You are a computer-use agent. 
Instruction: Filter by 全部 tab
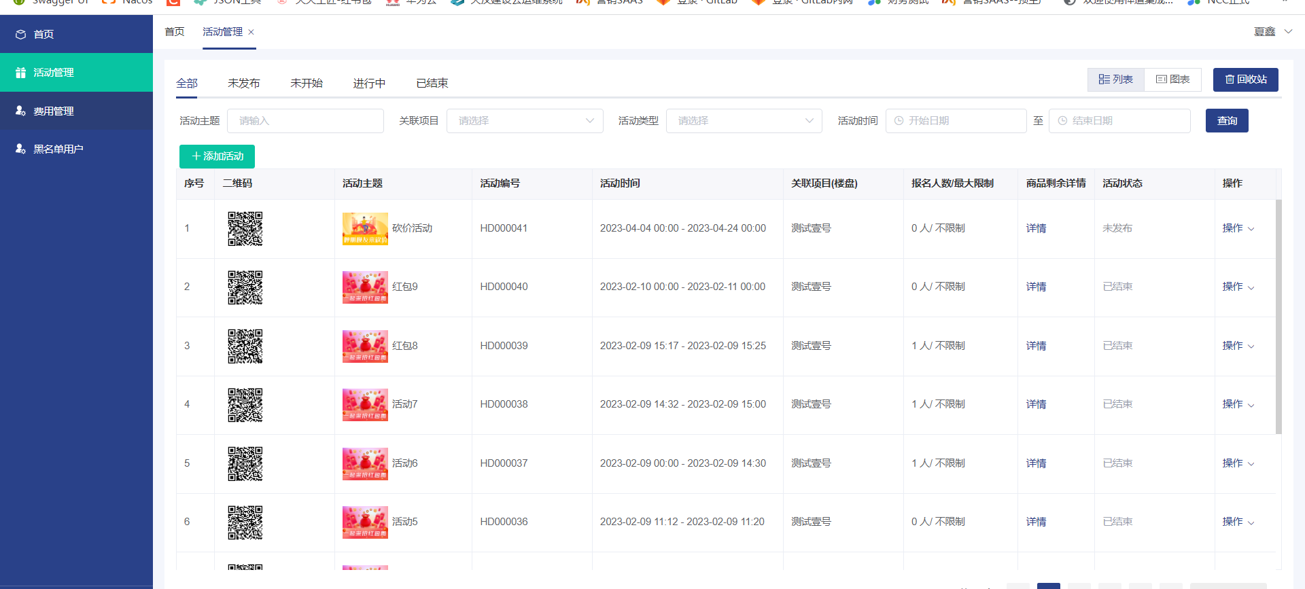coord(187,83)
